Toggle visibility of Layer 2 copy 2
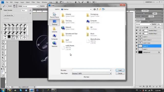This screenshot has width=164, height=92. point(137,40)
